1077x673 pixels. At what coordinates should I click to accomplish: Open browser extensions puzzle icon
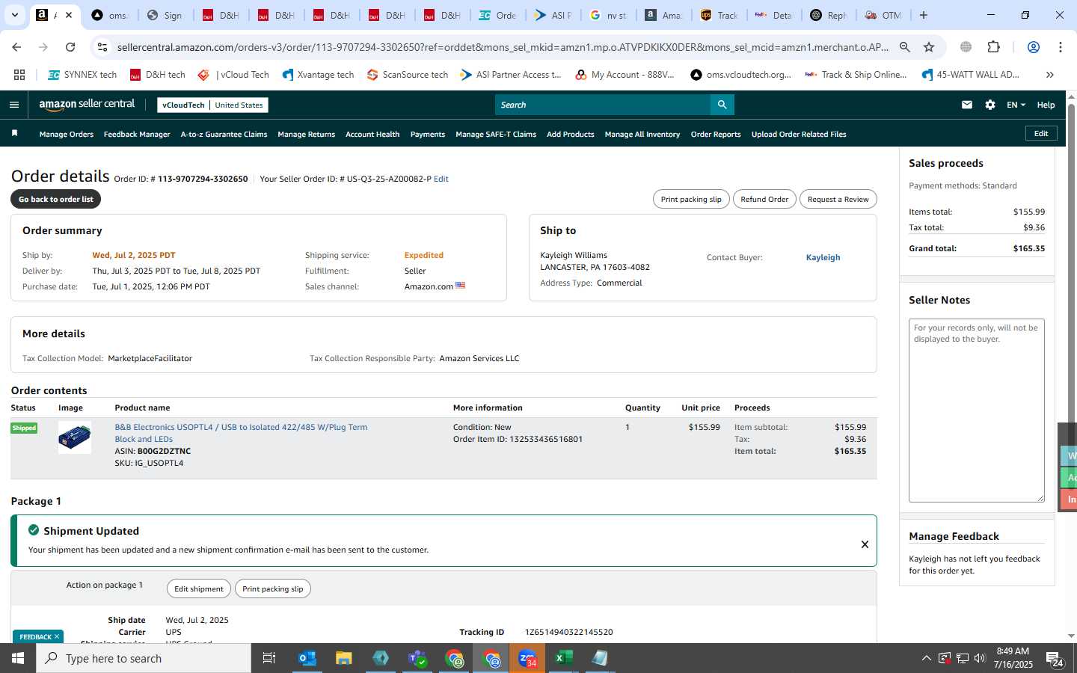[993, 47]
